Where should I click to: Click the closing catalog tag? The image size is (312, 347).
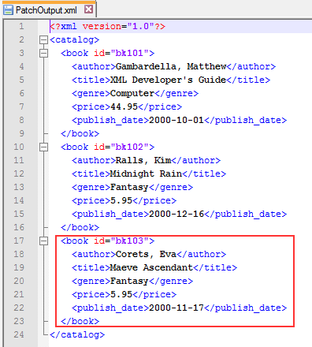click(77, 334)
